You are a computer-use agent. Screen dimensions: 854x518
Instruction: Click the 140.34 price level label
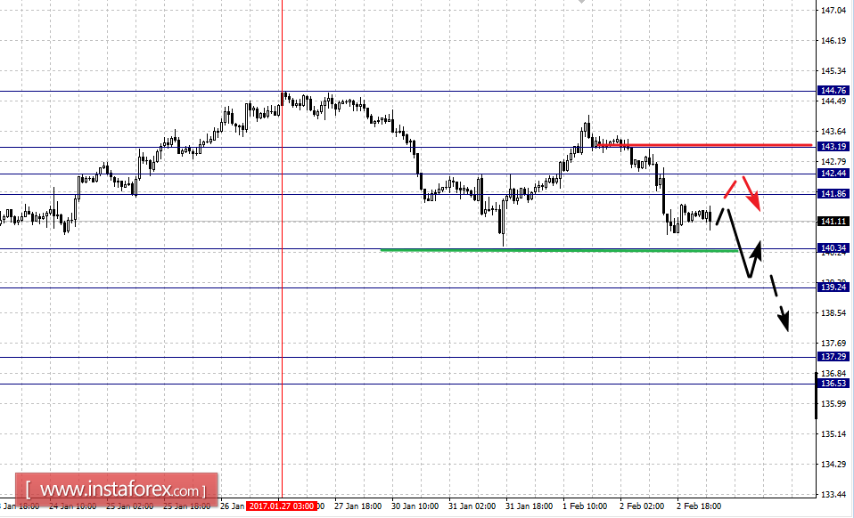(x=833, y=247)
